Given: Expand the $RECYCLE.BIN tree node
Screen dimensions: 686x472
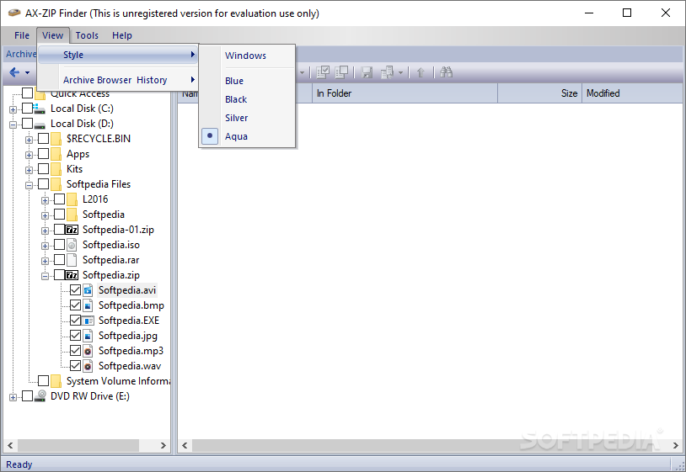Looking at the screenshot, I should [x=29, y=141].
